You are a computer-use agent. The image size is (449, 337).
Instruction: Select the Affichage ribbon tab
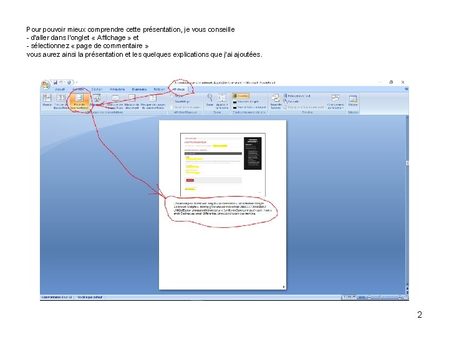point(178,89)
